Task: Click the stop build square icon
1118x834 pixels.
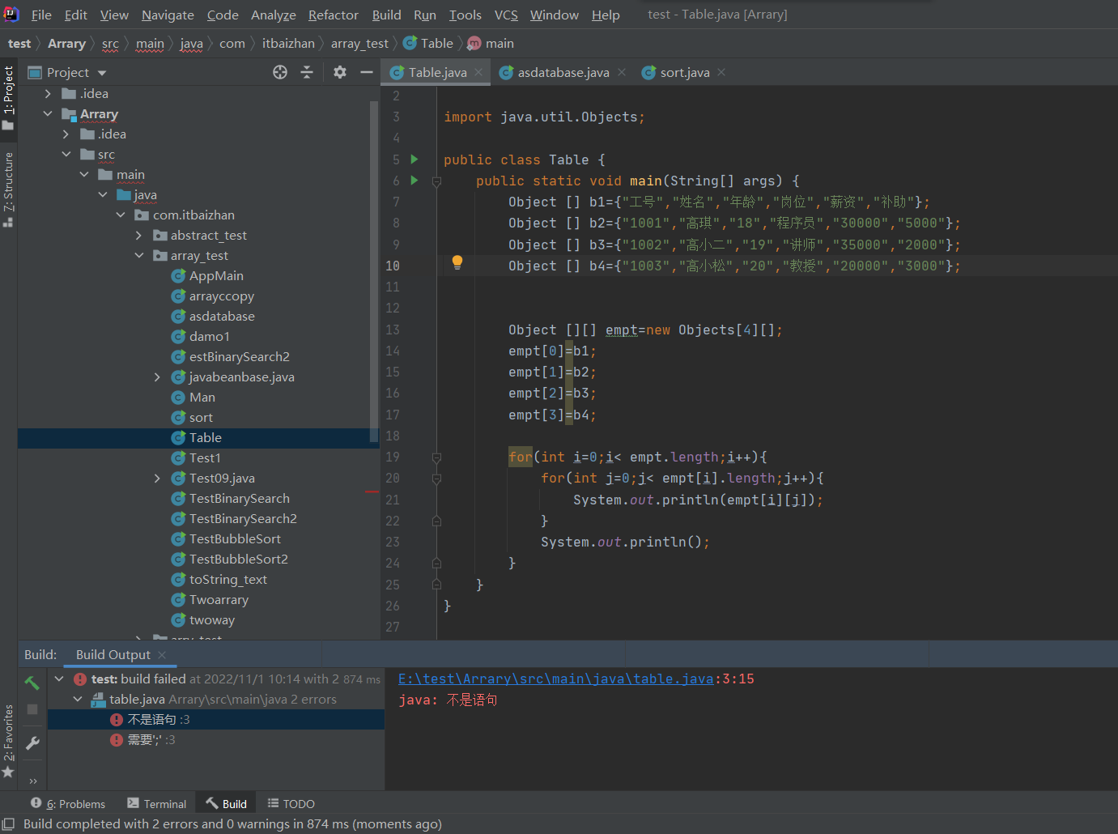Action: click(x=32, y=709)
